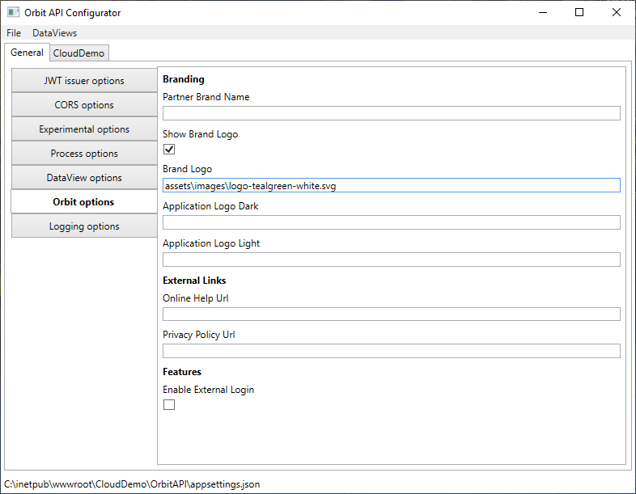Switch to the CloudDemo tab
The width and height of the screenshot is (636, 494).
pyautogui.click(x=78, y=53)
